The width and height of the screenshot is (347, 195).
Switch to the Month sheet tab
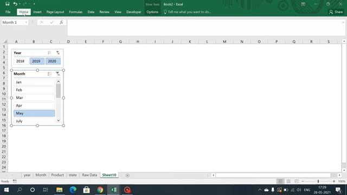point(41,175)
